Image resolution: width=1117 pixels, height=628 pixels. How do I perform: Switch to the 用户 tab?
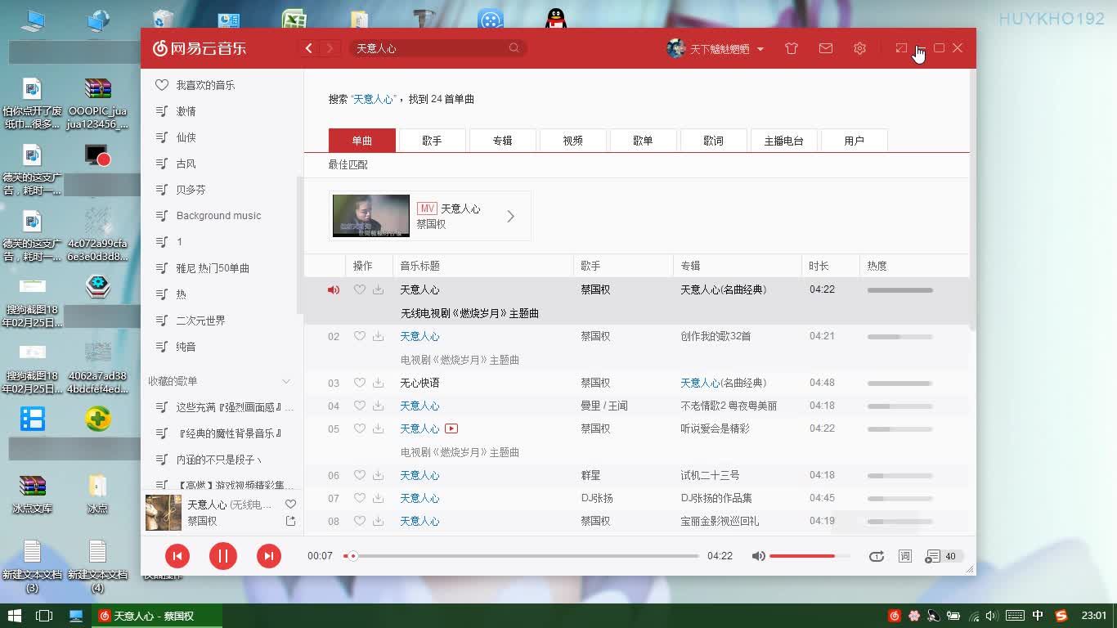pos(854,141)
